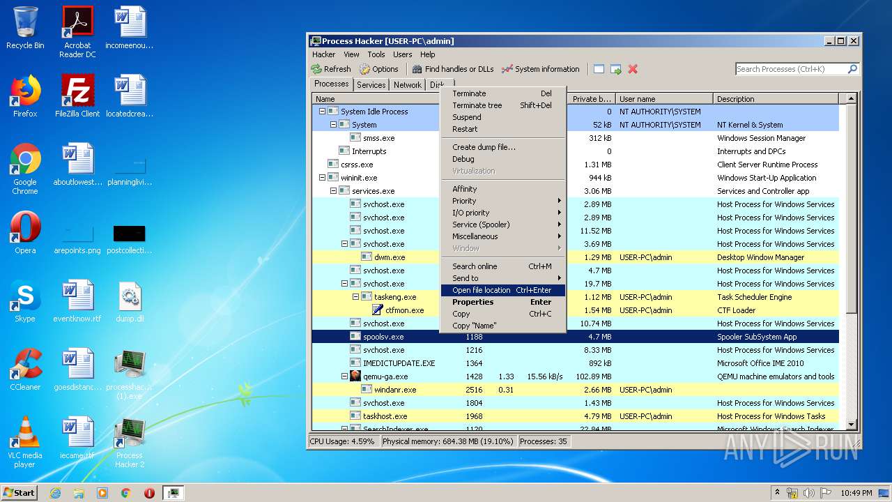Collapse the System Idle Process tree node

point(322,112)
